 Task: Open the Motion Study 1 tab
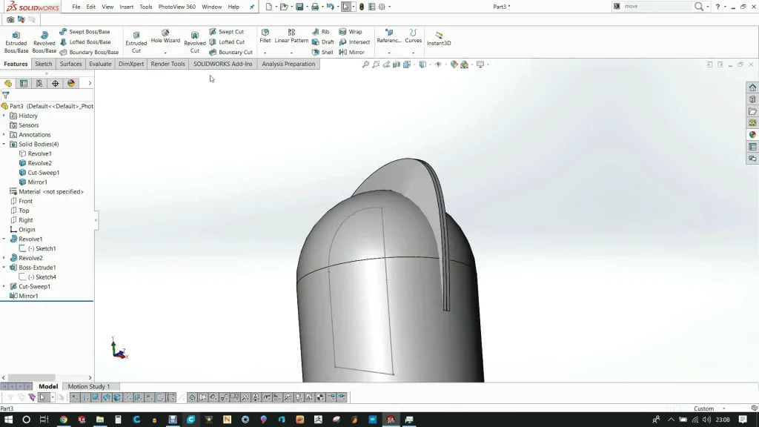[x=88, y=386]
